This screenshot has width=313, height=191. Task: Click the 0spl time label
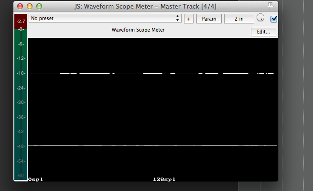[35, 180]
